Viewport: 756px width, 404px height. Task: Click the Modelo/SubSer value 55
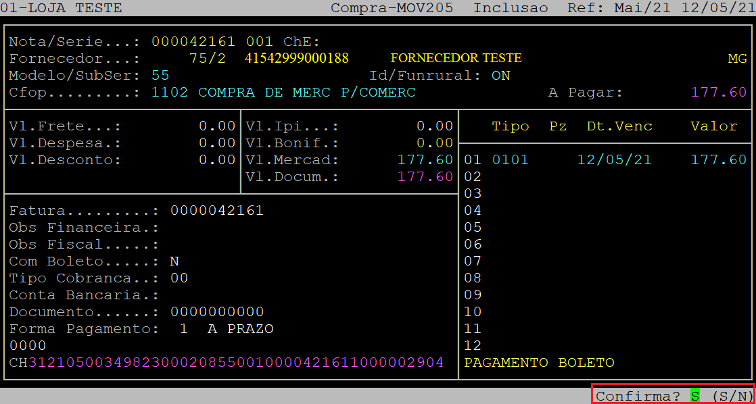(x=160, y=75)
